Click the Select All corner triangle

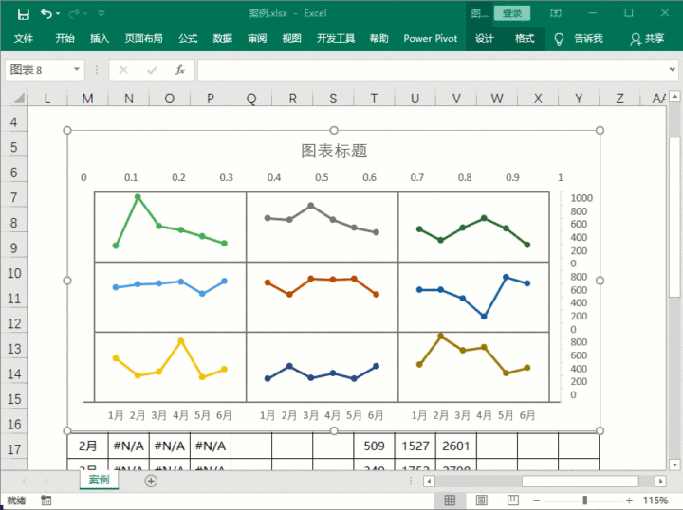click(x=18, y=99)
